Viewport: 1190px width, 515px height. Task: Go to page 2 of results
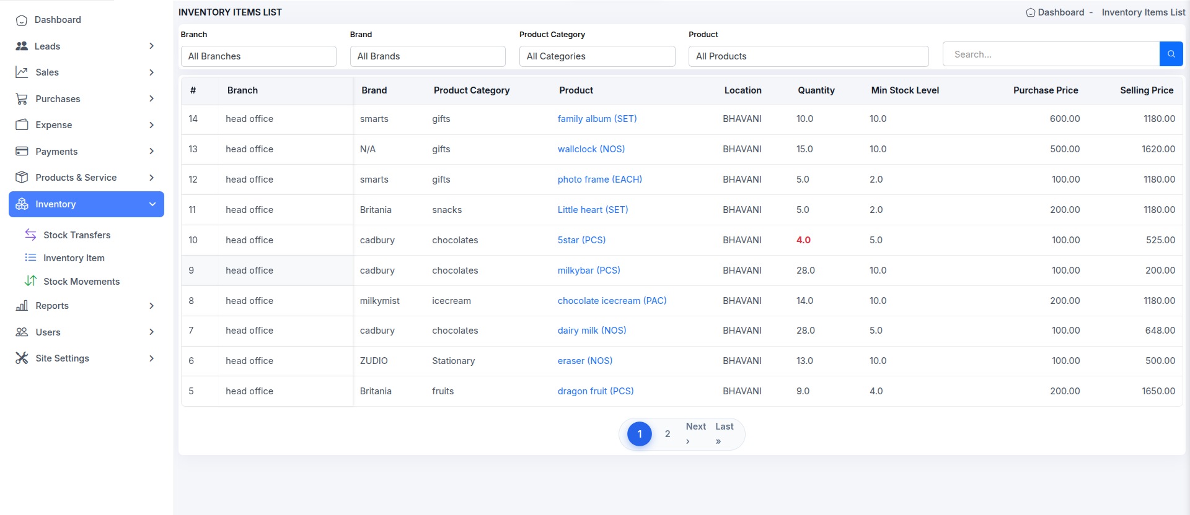coord(668,434)
